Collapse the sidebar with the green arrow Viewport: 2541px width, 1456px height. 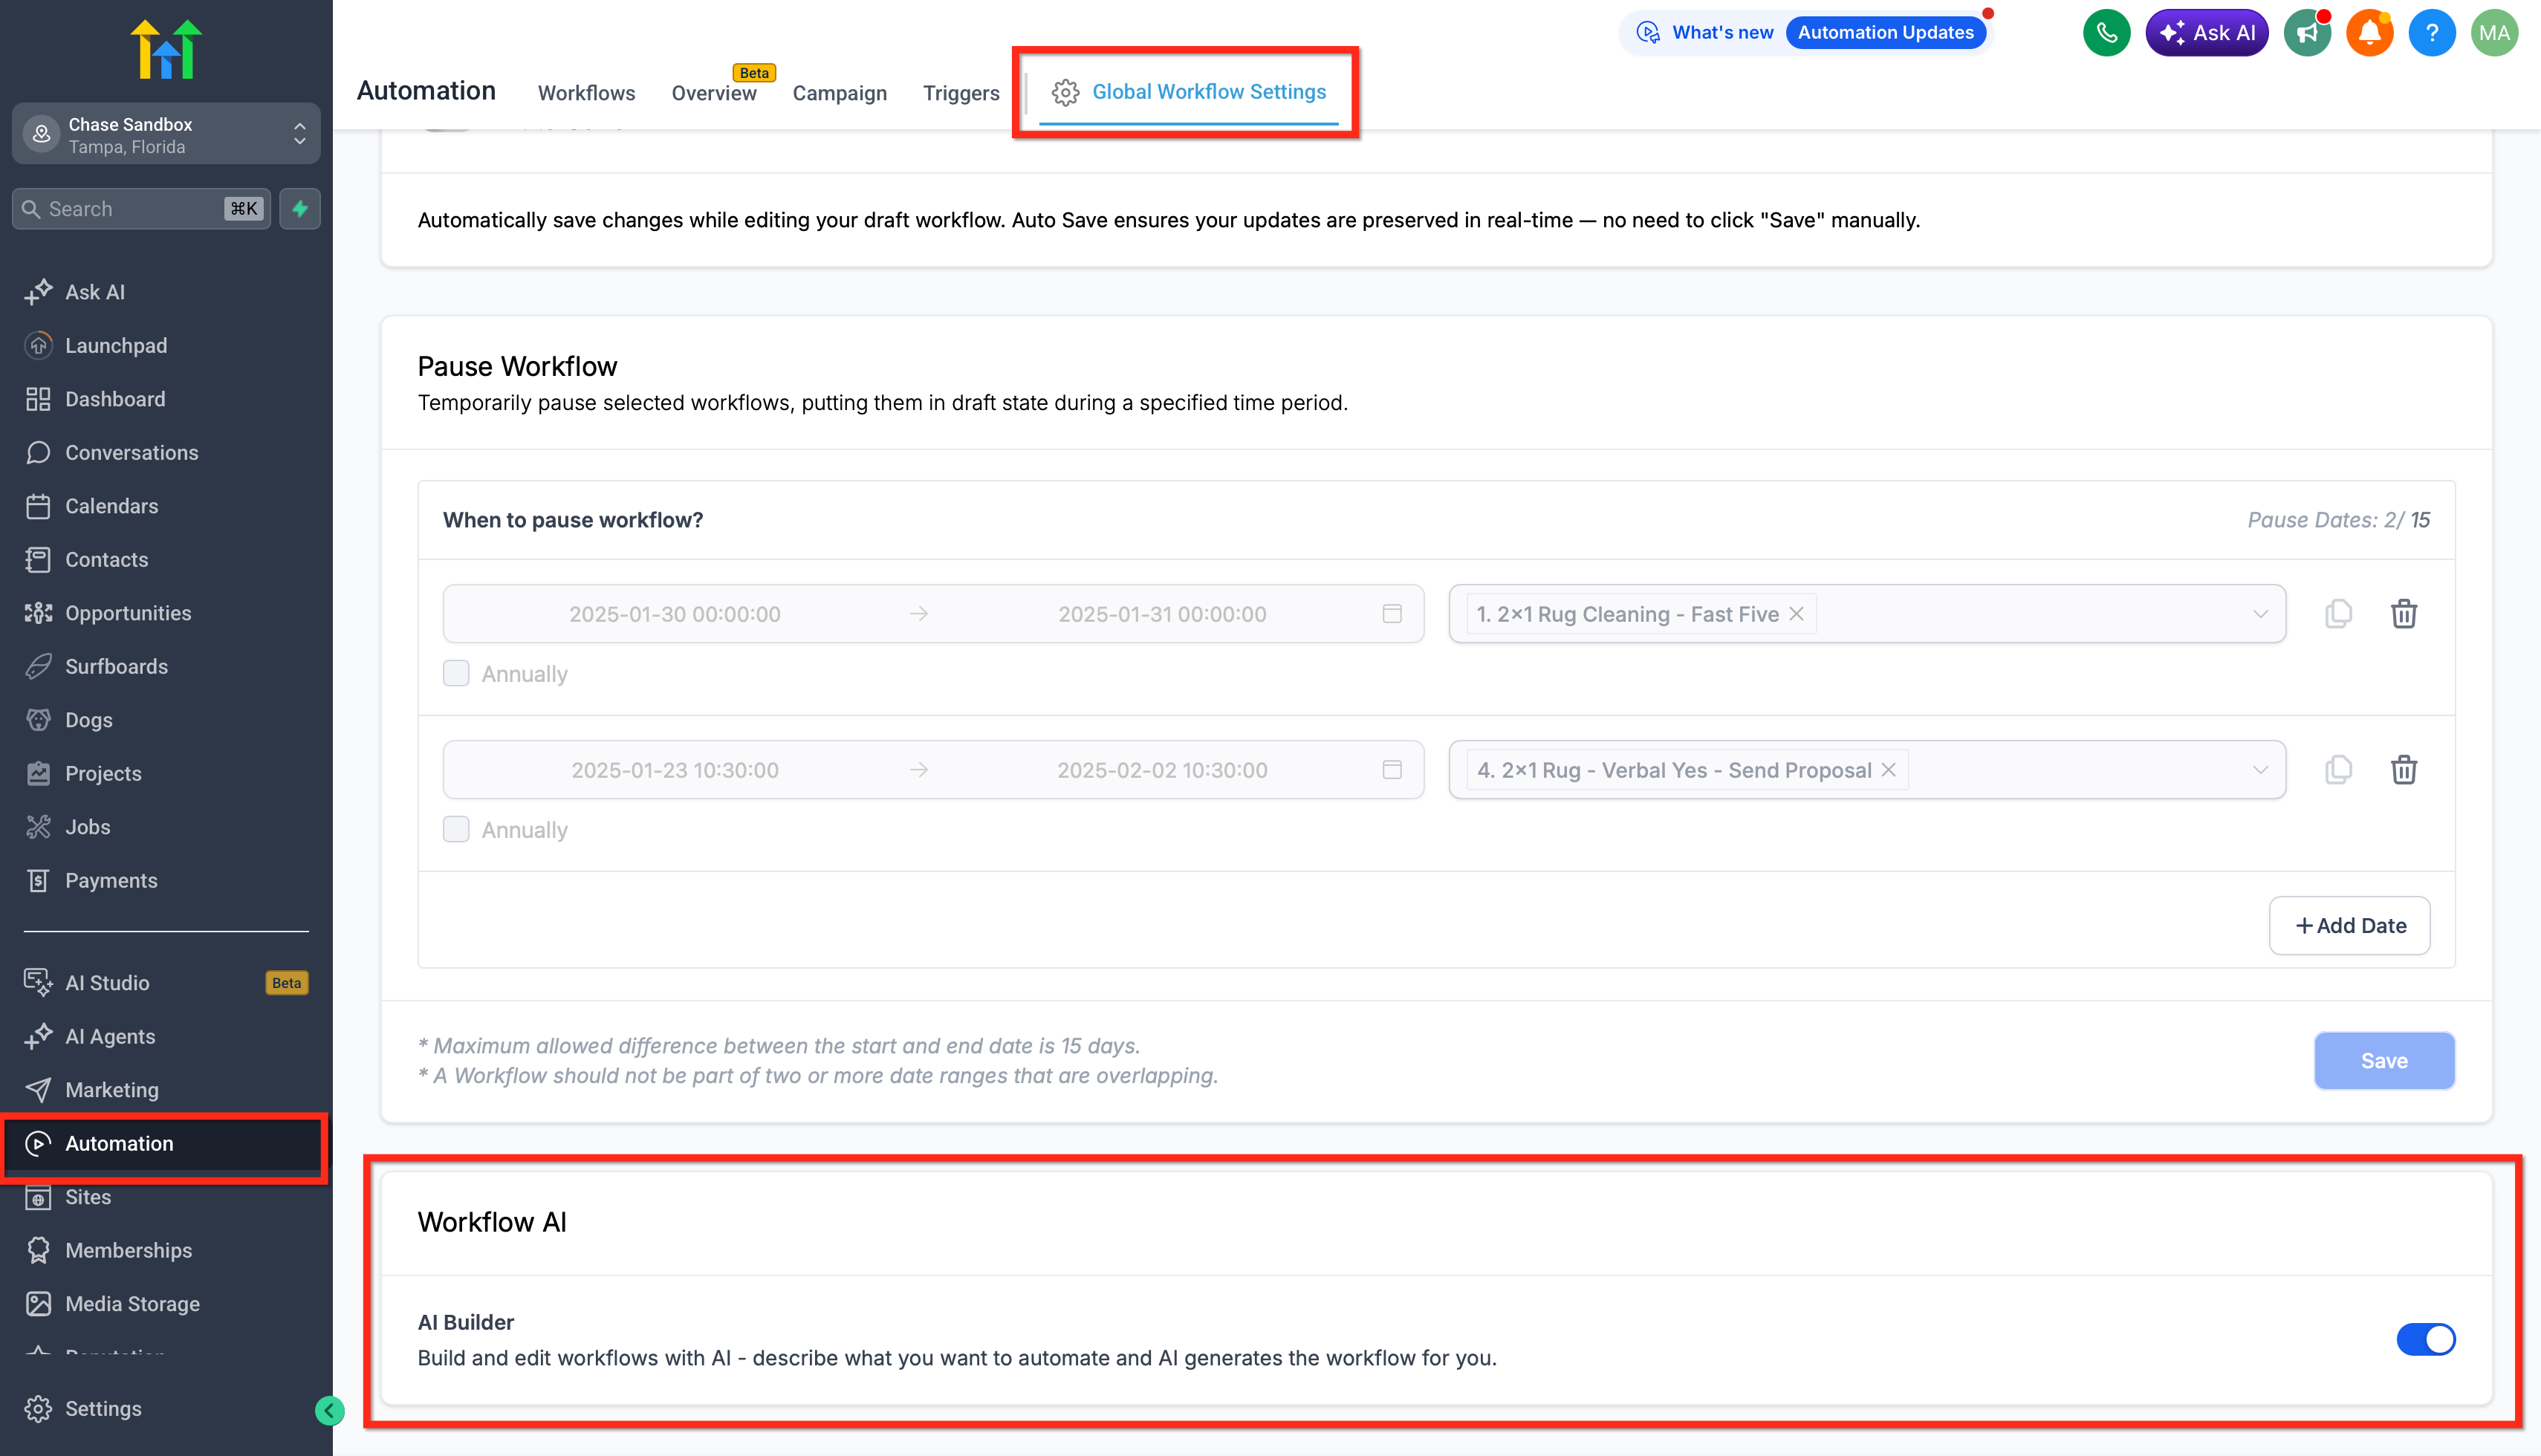(x=329, y=1411)
